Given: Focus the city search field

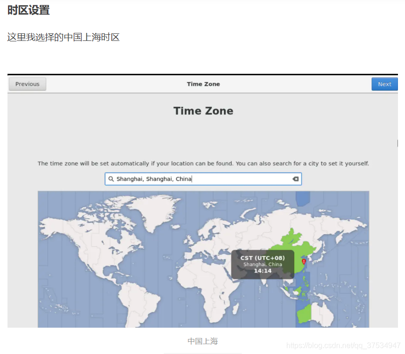Looking at the screenshot, I should pos(203,179).
